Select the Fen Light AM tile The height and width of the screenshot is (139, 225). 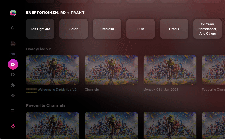coord(40,29)
